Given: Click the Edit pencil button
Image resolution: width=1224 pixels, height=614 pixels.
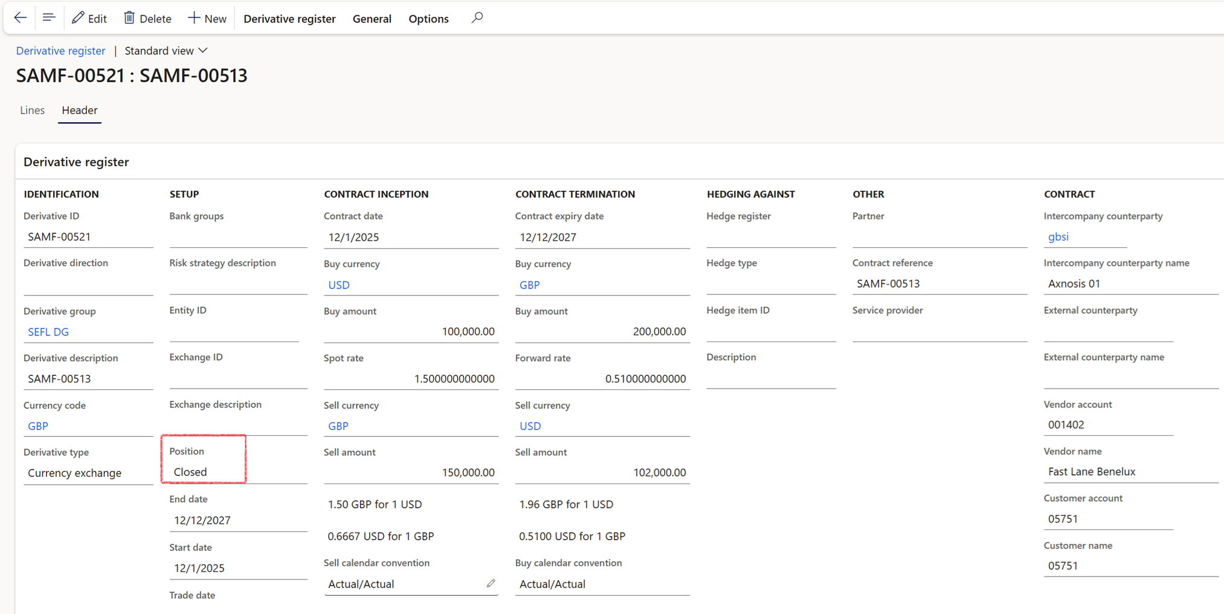Looking at the screenshot, I should point(89,18).
